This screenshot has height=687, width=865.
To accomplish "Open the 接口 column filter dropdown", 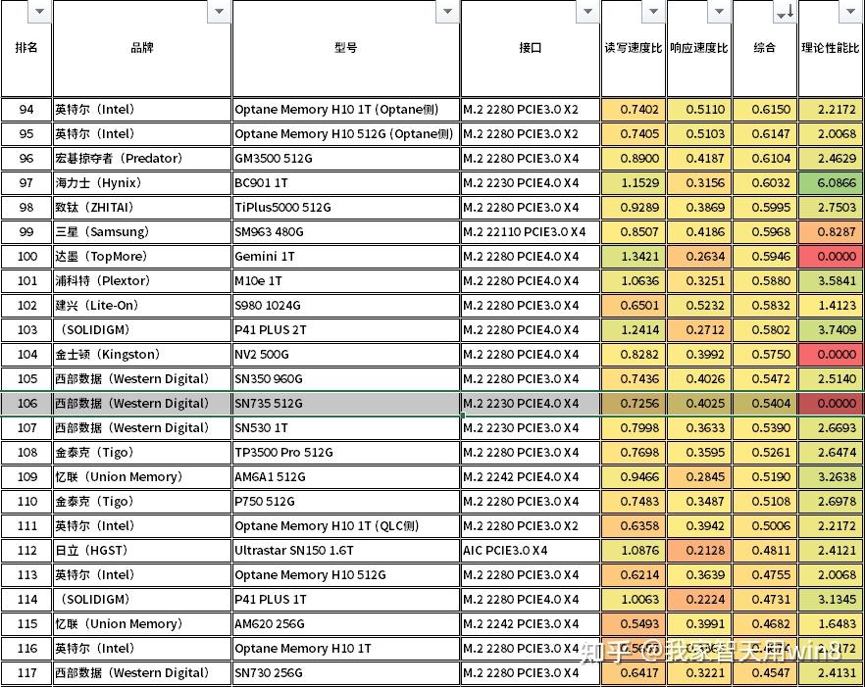I will tap(587, 11).
